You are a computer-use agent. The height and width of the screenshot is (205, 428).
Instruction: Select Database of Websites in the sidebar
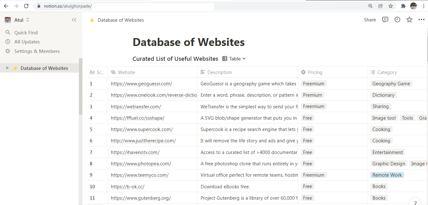click(x=44, y=68)
